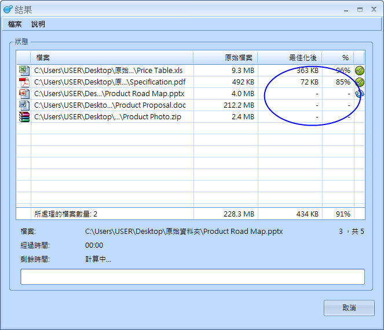This screenshot has height=330, width=384.
Task: Click the archive icon for Product Photo.zip
Action: [23, 116]
